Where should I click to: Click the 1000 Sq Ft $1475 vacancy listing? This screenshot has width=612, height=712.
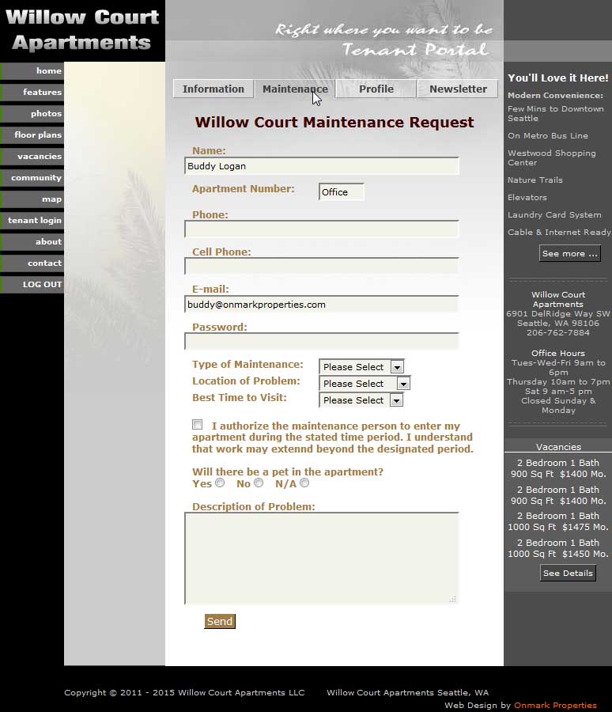point(558,521)
